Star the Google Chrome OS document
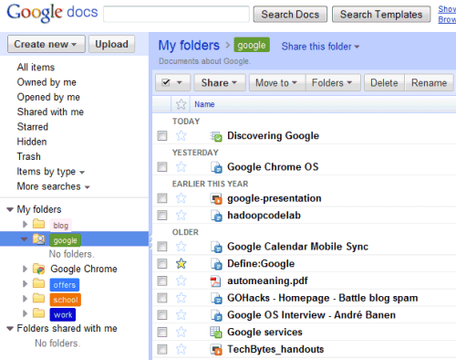This screenshot has height=360, width=456. coord(181,166)
